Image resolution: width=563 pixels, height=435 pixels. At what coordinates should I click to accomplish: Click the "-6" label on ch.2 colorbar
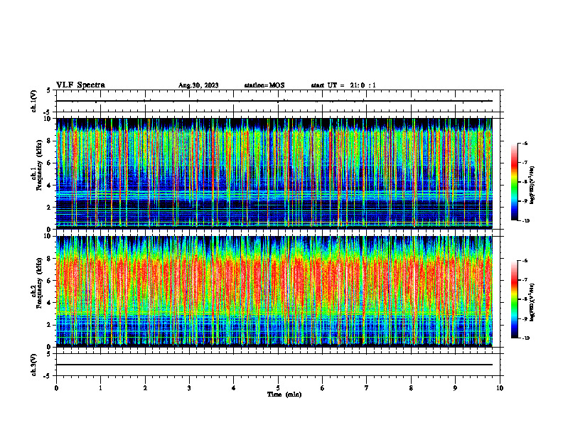(525, 261)
